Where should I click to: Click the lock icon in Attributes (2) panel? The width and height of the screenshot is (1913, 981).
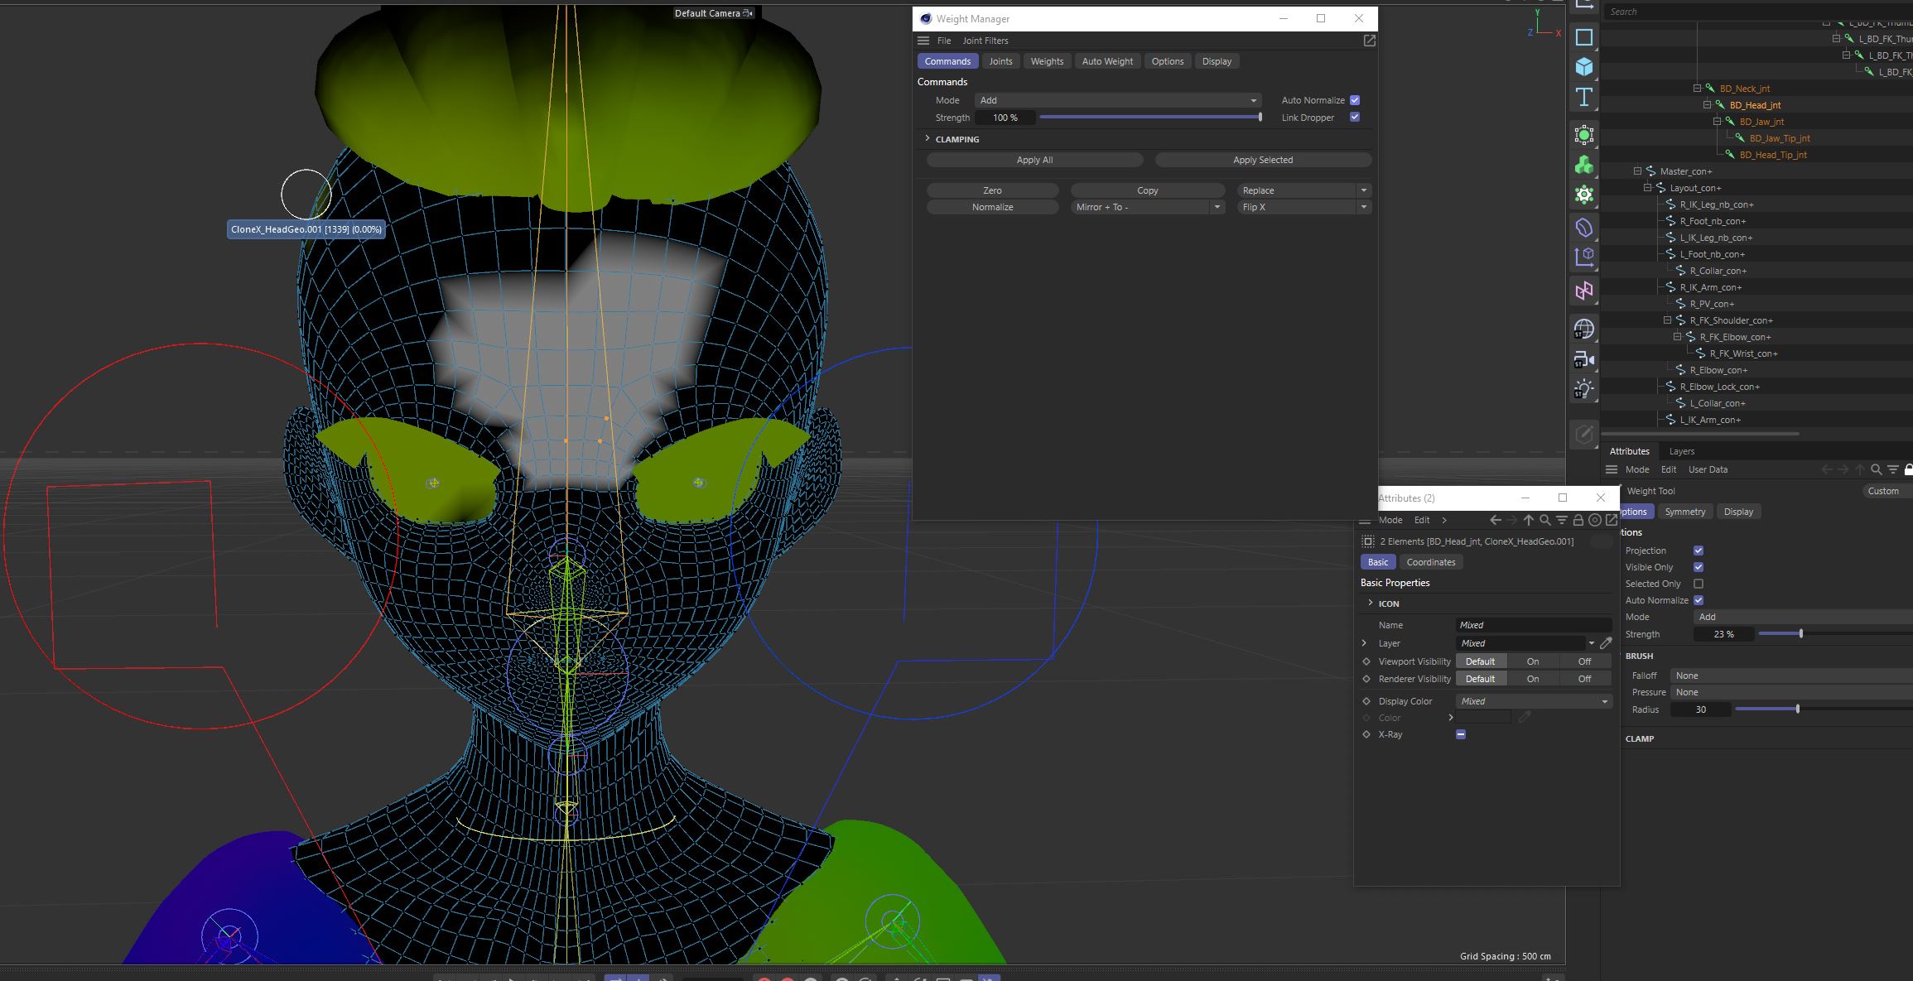click(x=1578, y=521)
